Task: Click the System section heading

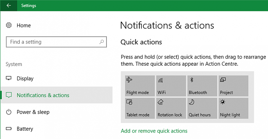Action: click(14, 64)
